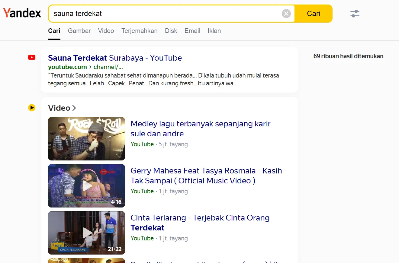Expand the Video results with the chevron

74,108
